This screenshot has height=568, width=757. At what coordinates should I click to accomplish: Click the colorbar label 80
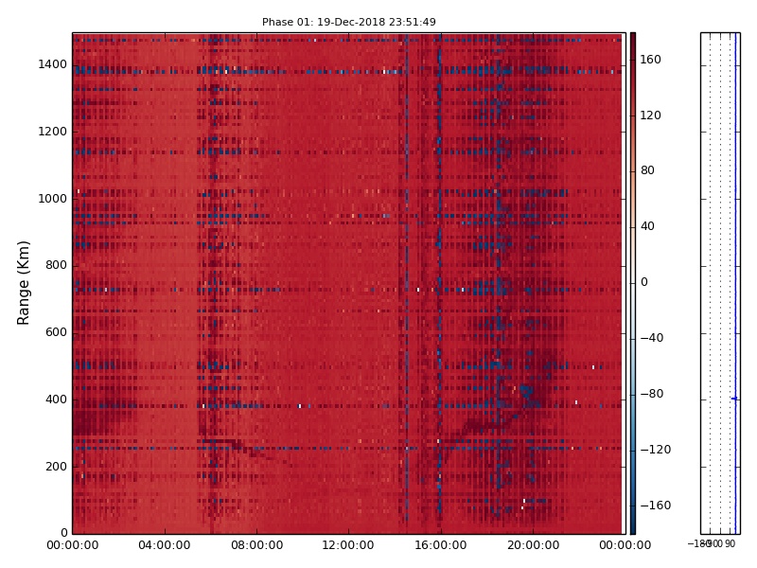(x=647, y=170)
